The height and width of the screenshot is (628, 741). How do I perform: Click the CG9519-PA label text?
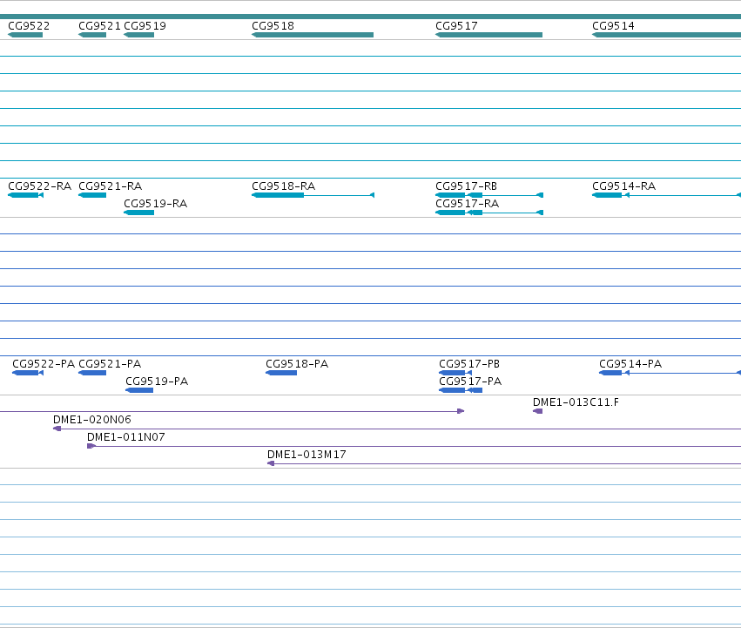coord(157,382)
